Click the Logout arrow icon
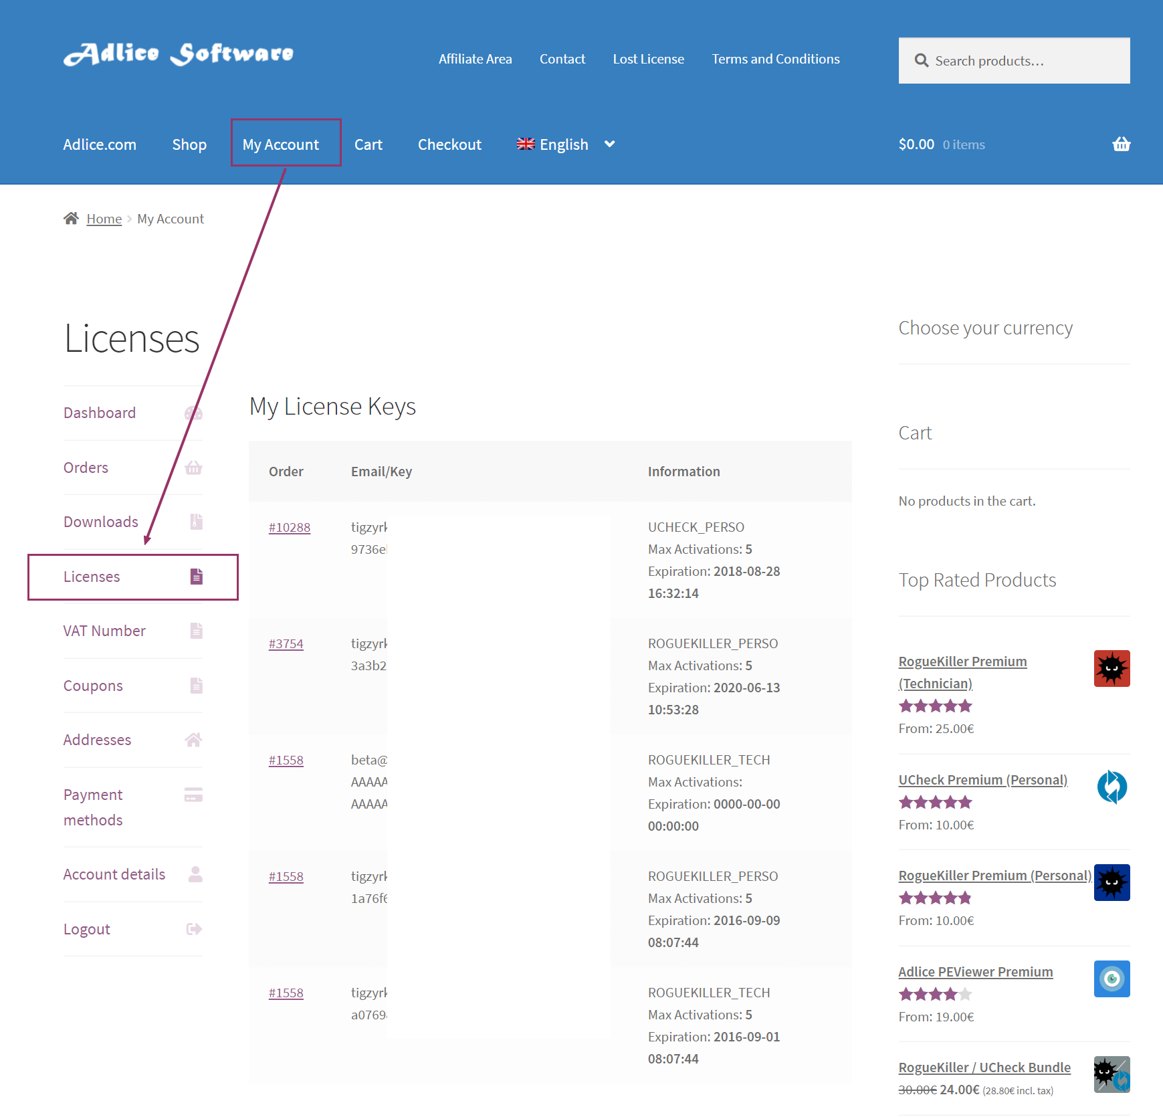Image resolution: width=1163 pixels, height=1117 pixels. (x=194, y=929)
